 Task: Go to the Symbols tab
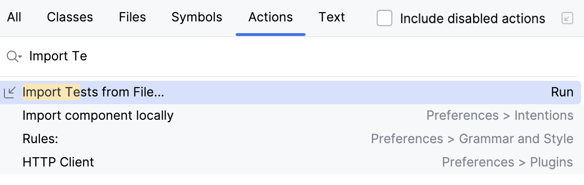pos(197,18)
